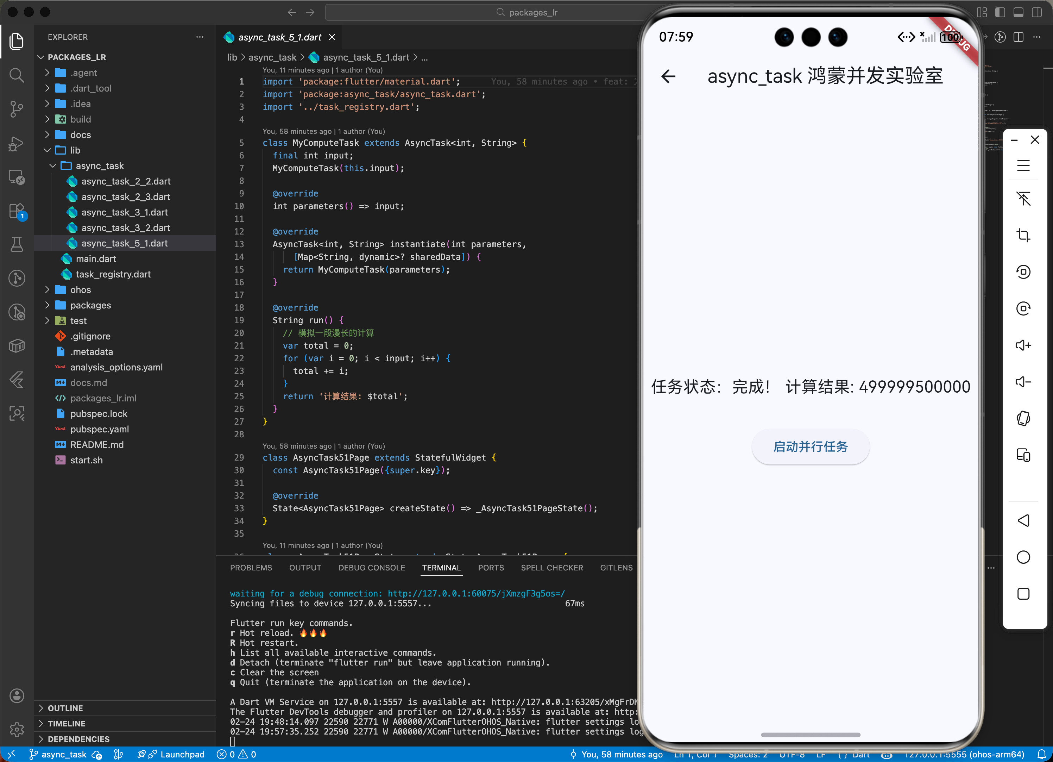The width and height of the screenshot is (1053, 762).
Task: Tap the back arrow in app bar
Action: (x=668, y=76)
